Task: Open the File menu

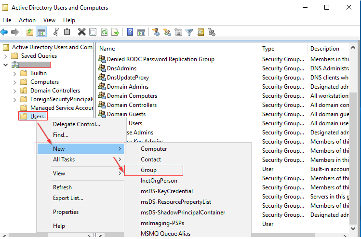Action: (x=7, y=20)
